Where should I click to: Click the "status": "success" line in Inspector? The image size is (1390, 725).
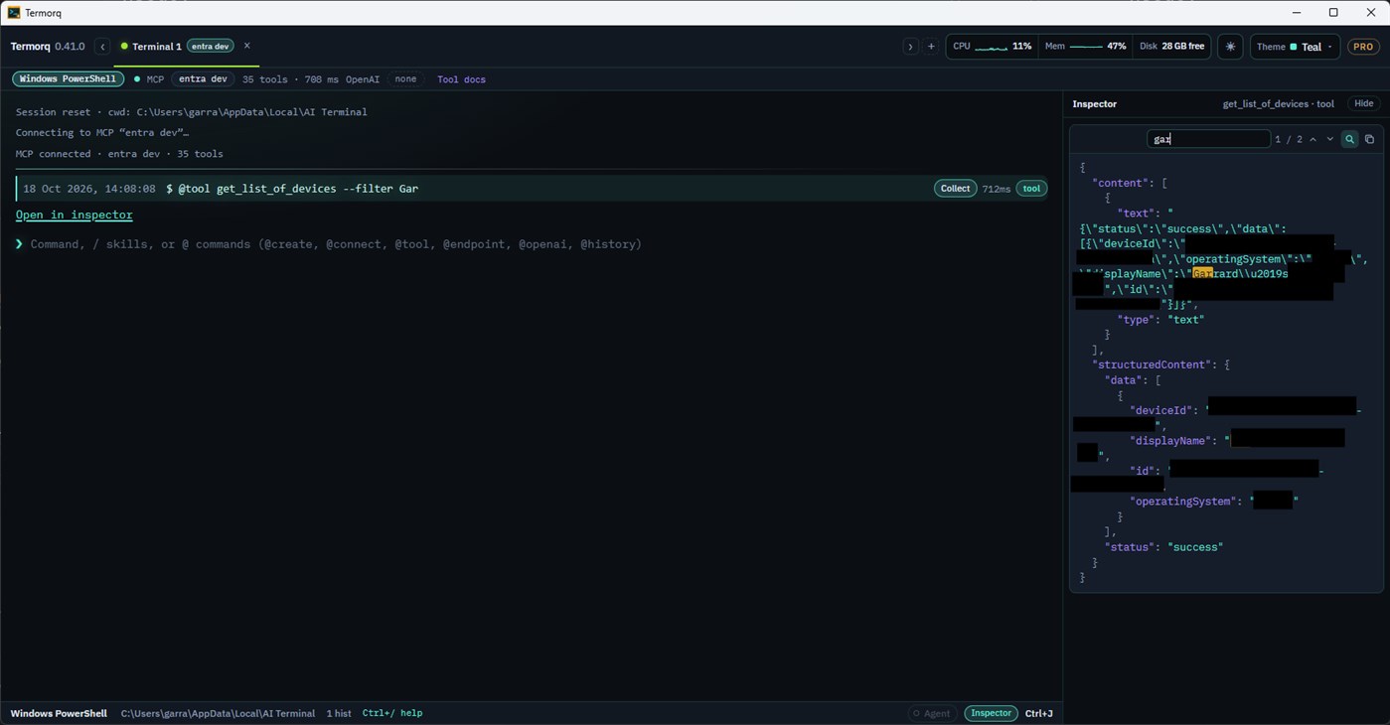tap(1163, 547)
